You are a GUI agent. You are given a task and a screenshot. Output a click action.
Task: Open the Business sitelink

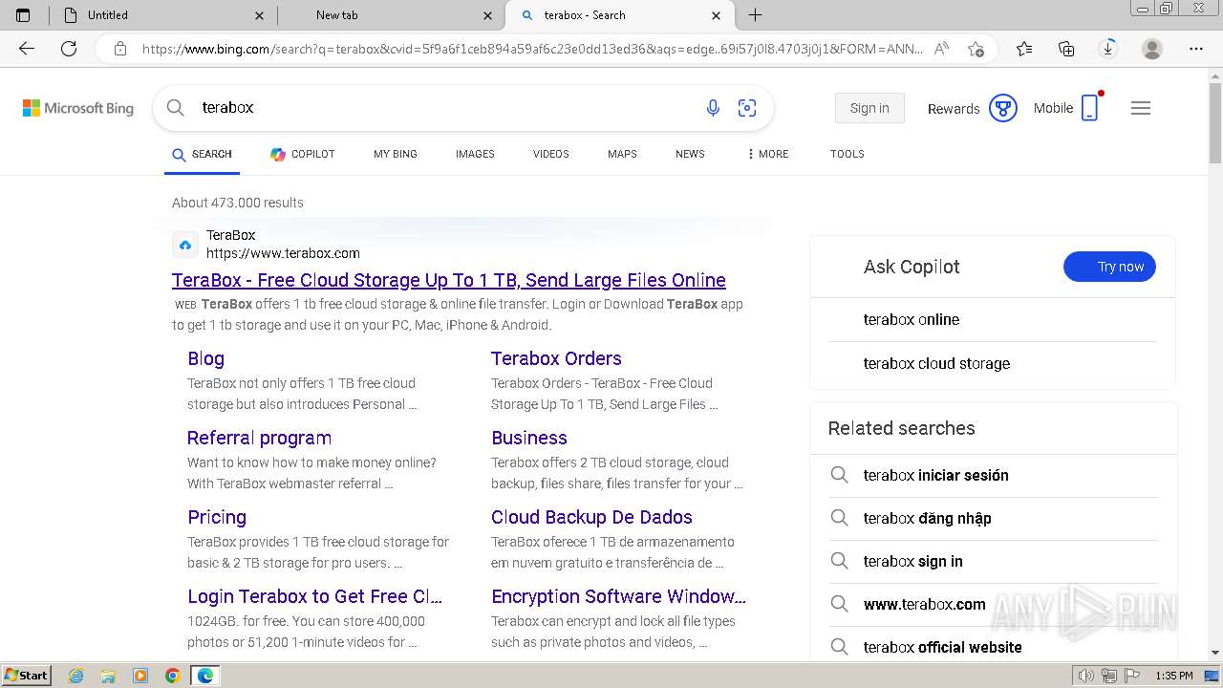[x=529, y=438]
